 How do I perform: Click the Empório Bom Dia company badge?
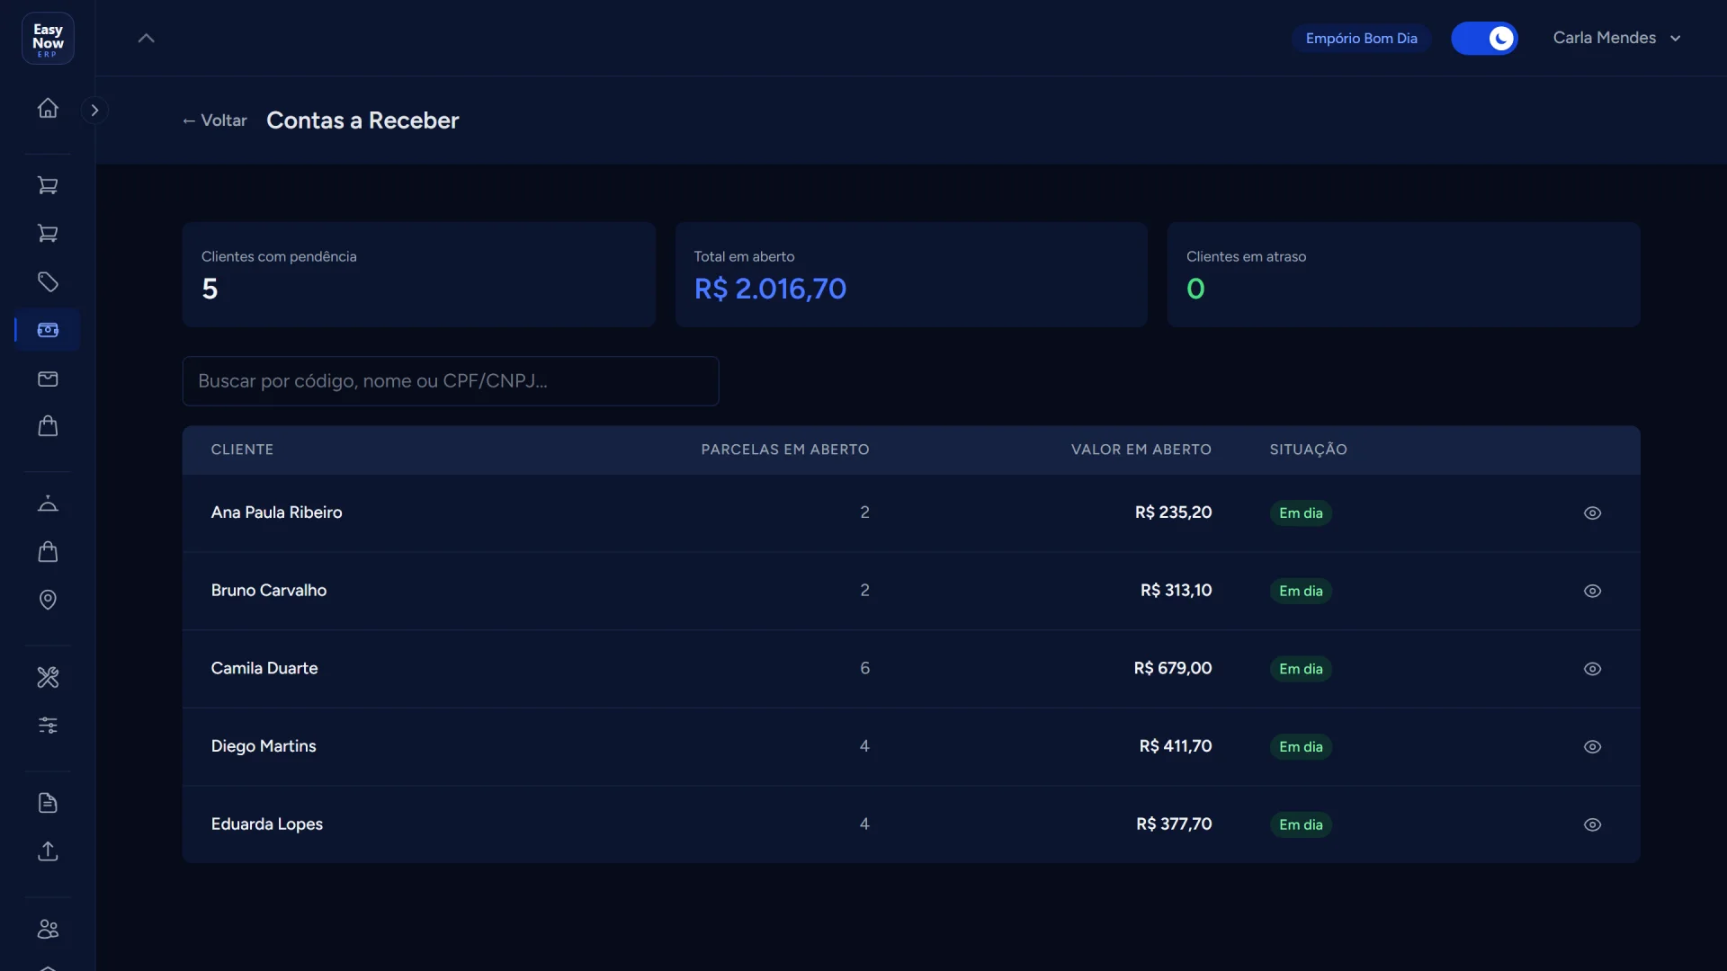[1361, 38]
